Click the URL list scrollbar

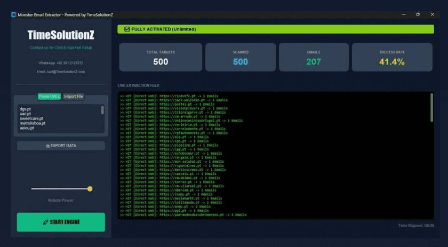[102, 110]
